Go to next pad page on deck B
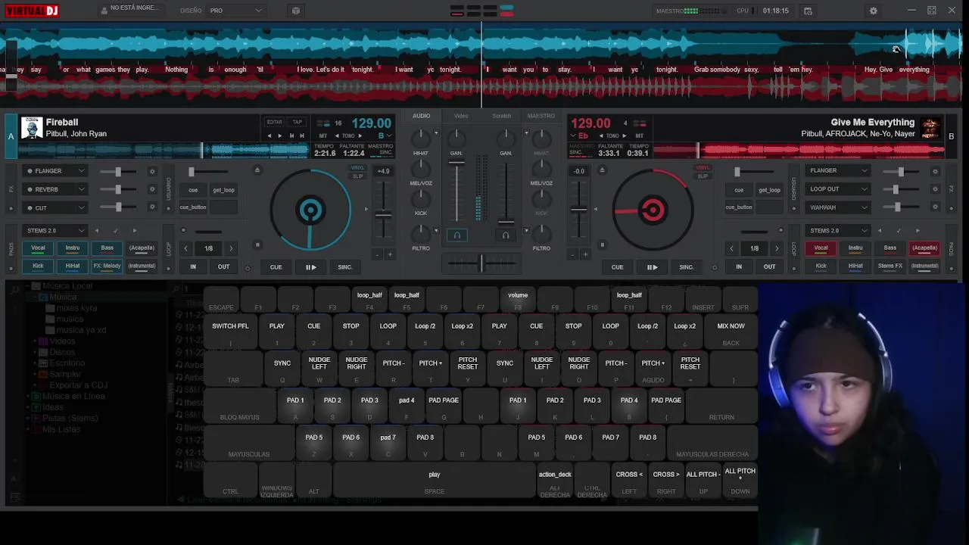The height and width of the screenshot is (545, 969). point(918,231)
